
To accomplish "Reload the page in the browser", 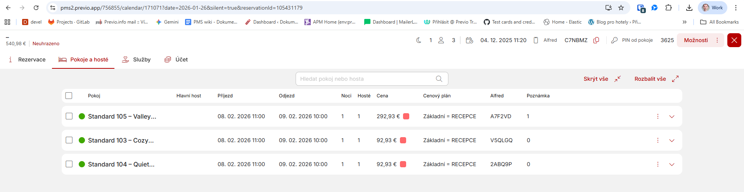I will pos(36,8).
